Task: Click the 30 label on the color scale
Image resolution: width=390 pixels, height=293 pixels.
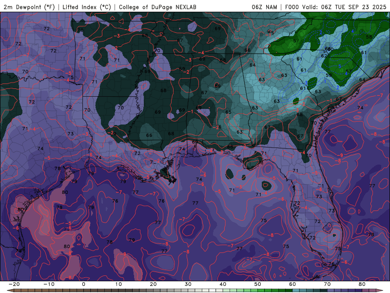Action: pos(188,284)
